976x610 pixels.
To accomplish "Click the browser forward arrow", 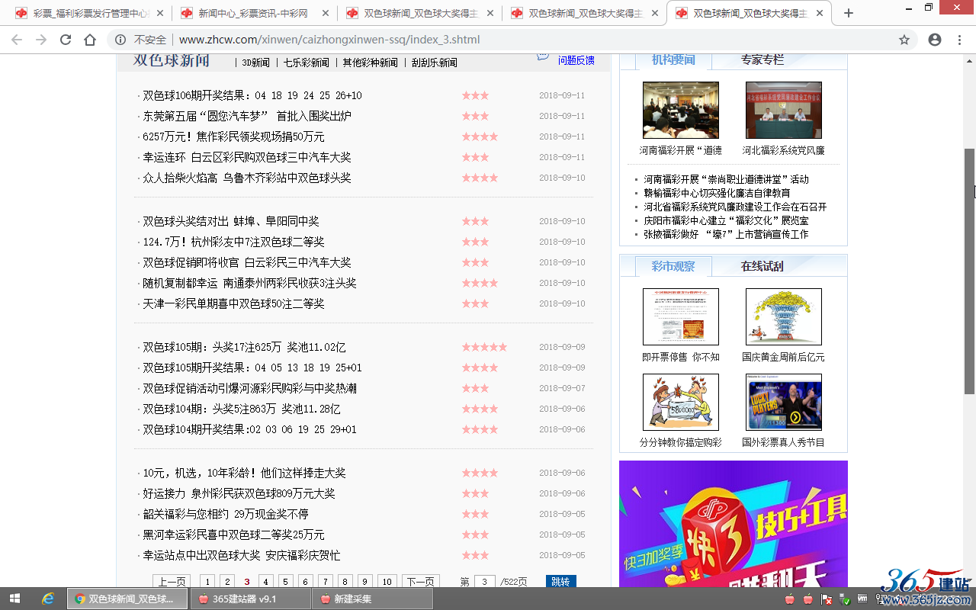I will tap(41, 40).
